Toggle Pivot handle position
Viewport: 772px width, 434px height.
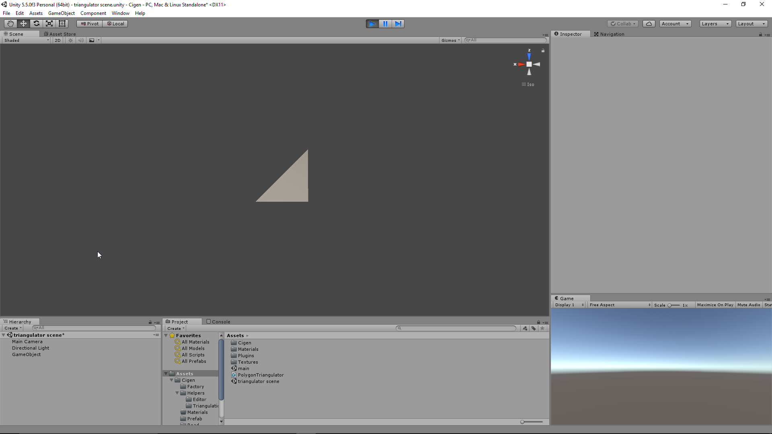tap(90, 24)
